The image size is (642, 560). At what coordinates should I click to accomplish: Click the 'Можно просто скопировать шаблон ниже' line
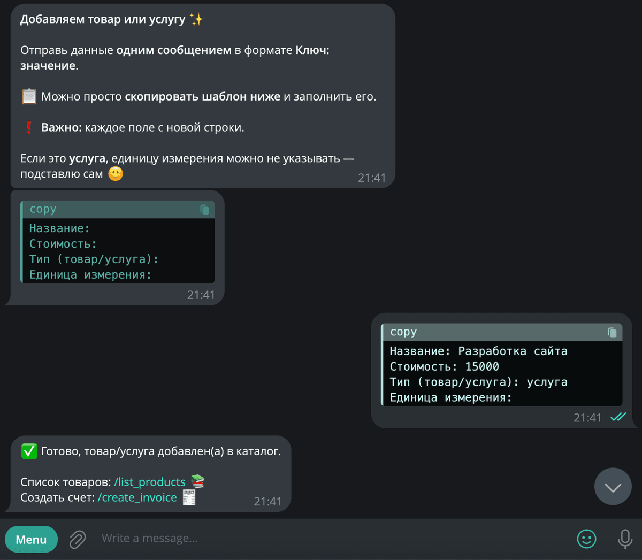click(209, 97)
